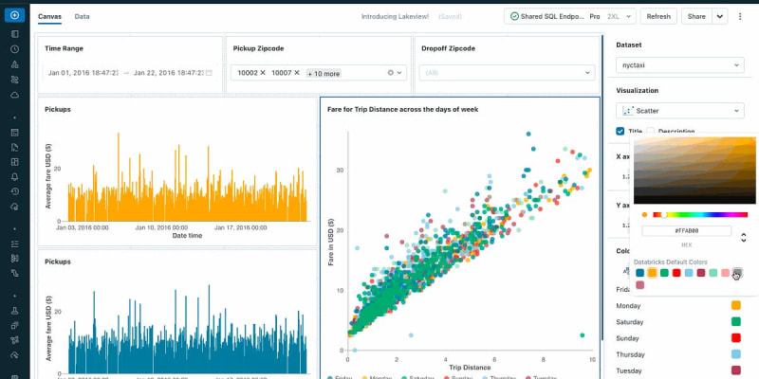759x379 pixels.
Task: Expand the Dropoff Zipcode (All) dropdown
Action: [x=507, y=73]
